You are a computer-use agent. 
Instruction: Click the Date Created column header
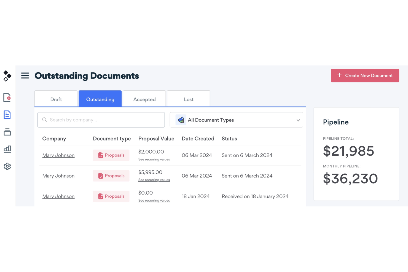pos(198,139)
